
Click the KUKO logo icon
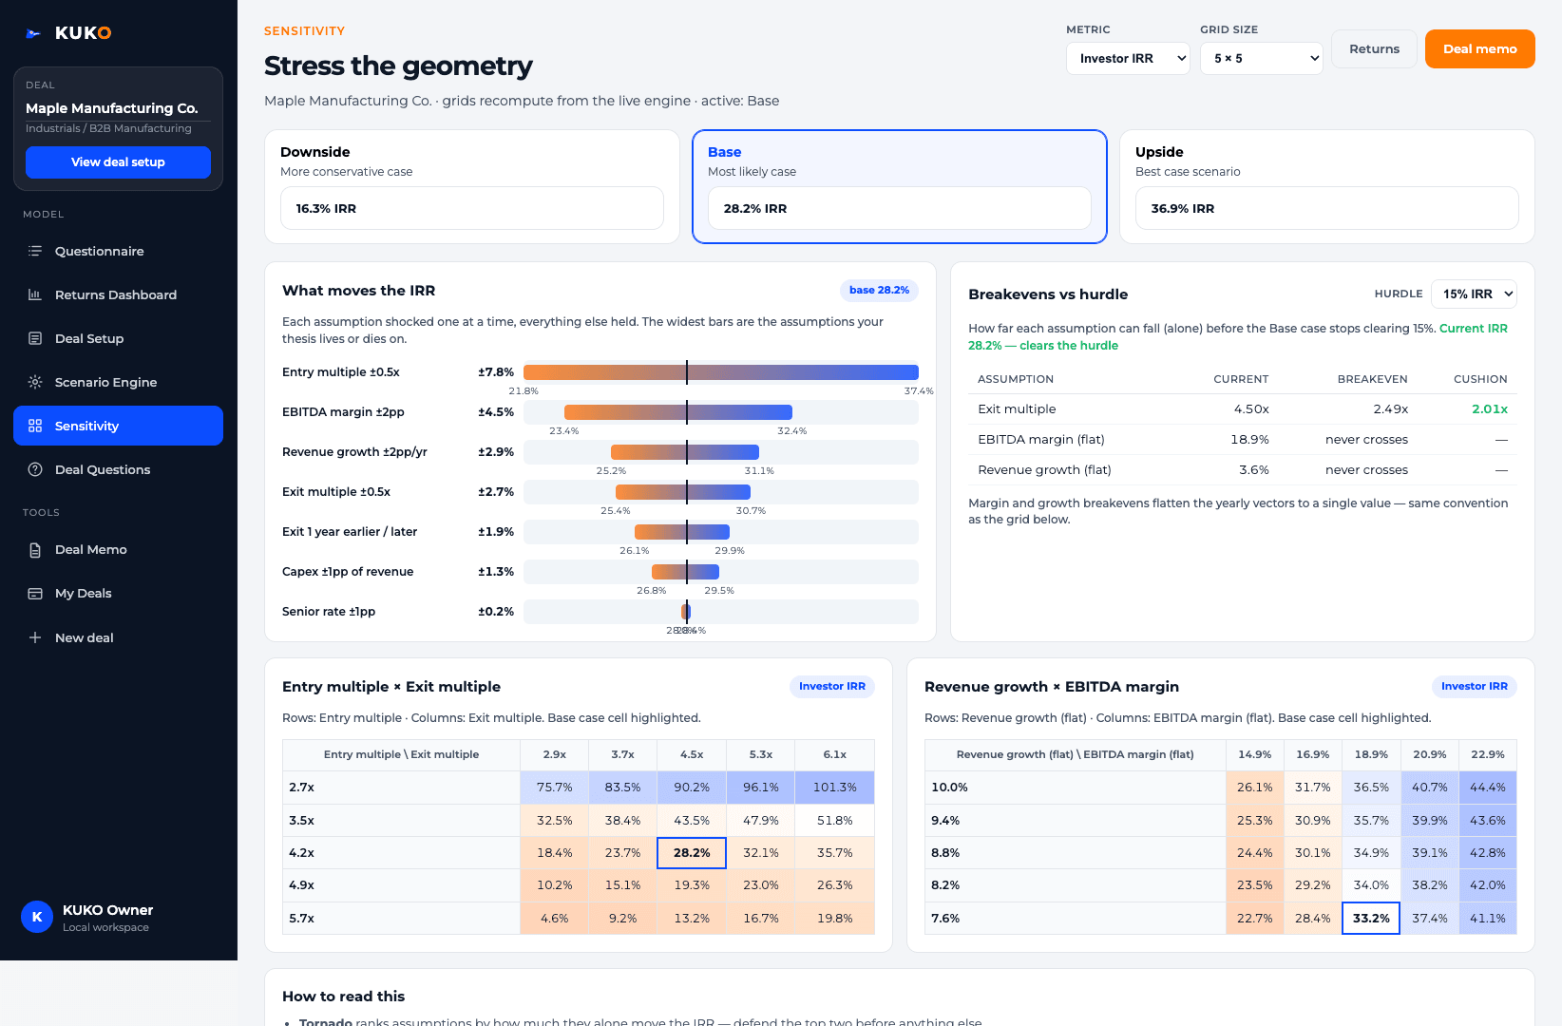coord(33,33)
